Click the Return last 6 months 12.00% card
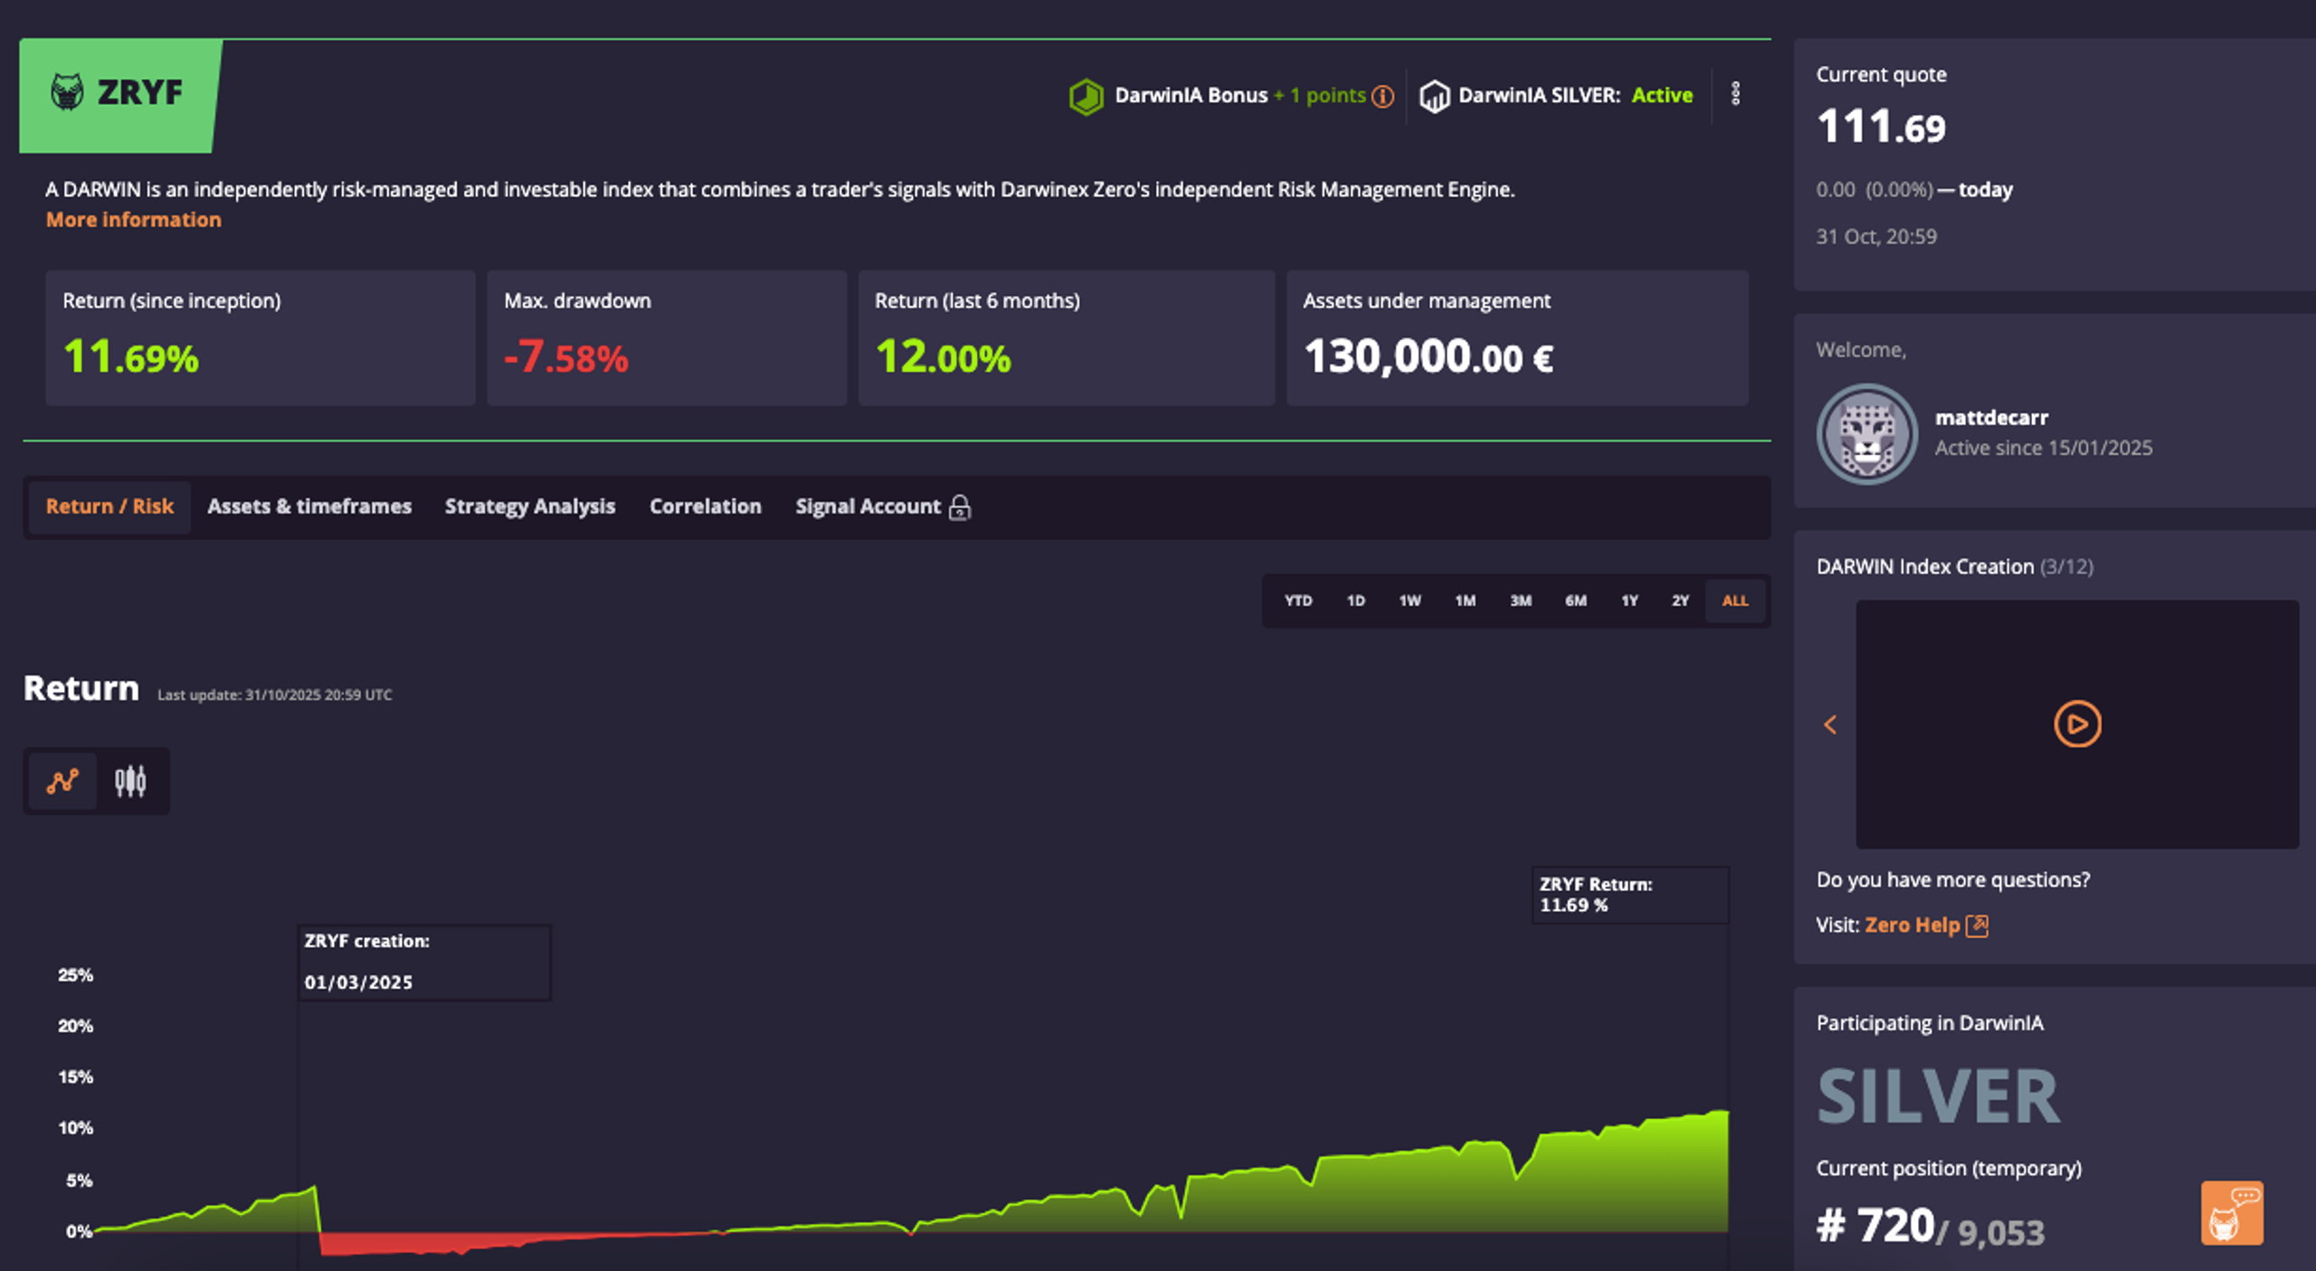Screen dimensions: 2316x1271 pyautogui.click(x=1067, y=337)
